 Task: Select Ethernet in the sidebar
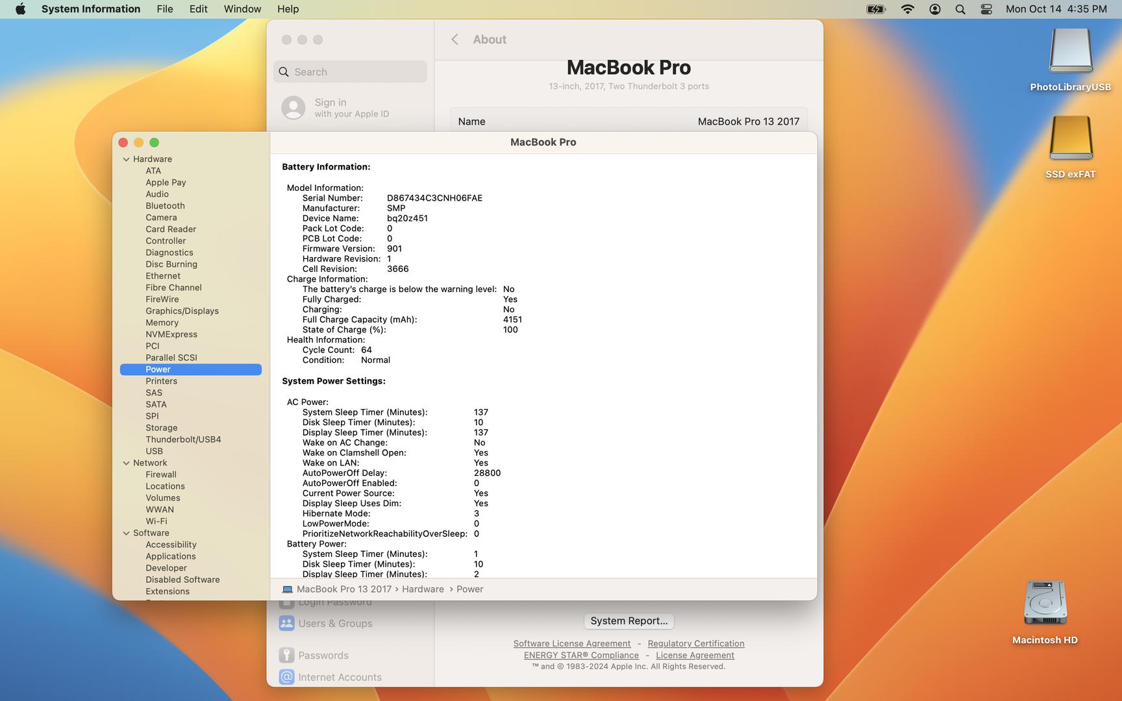point(163,276)
